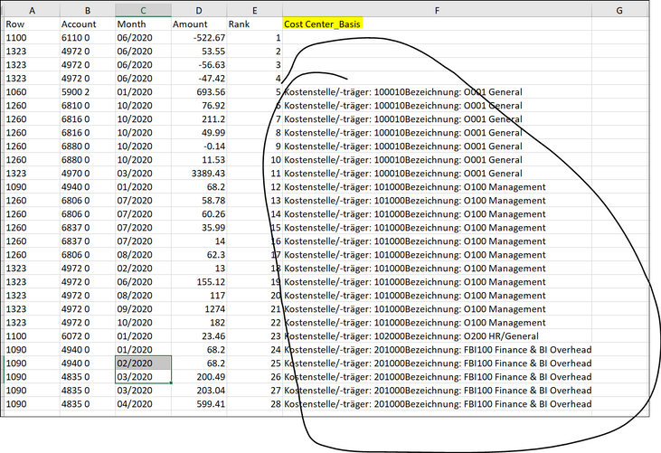The height and width of the screenshot is (453, 661).
Task: Select the 'O200 HR/General' cost center cell
Action: (437, 335)
